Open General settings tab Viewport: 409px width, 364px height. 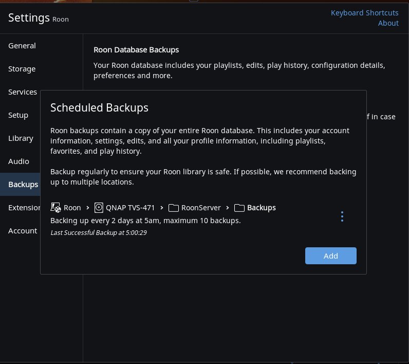(x=22, y=46)
